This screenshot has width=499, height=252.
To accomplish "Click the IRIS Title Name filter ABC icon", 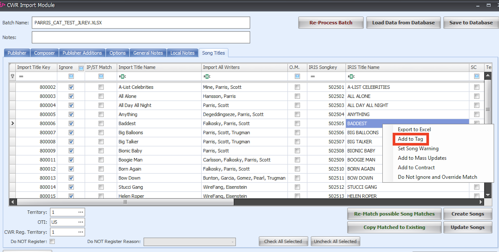I will pos(351,76).
